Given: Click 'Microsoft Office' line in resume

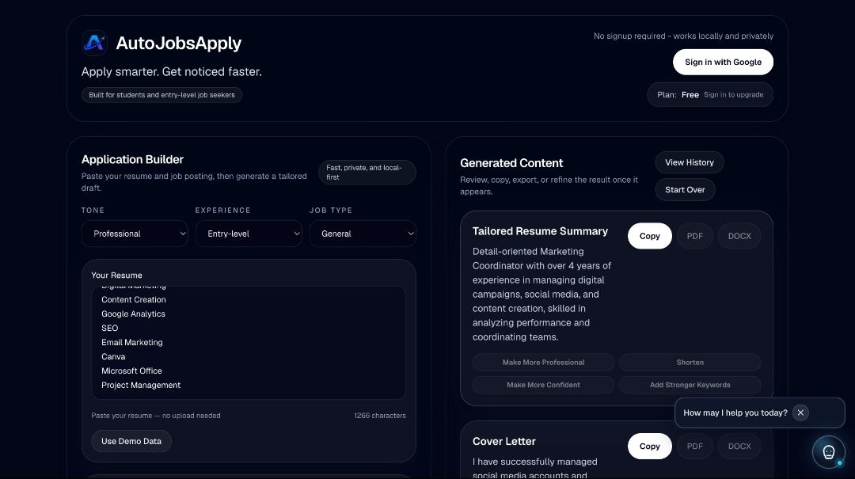Looking at the screenshot, I should 131,371.
